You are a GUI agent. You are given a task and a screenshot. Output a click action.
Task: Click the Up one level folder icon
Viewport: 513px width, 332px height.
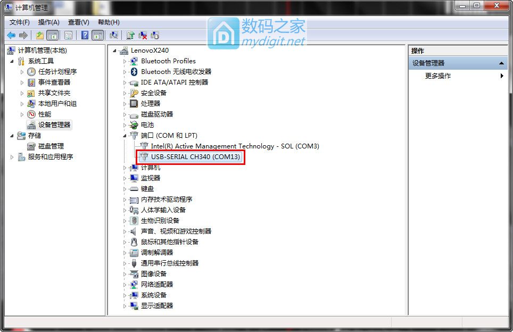(x=39, y=35)
